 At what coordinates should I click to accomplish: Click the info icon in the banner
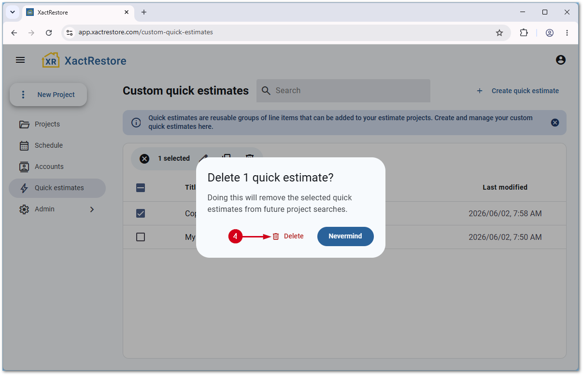[136, 123]
